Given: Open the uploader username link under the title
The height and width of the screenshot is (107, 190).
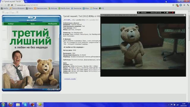Looking at the screenshot, I should point(67,20).
